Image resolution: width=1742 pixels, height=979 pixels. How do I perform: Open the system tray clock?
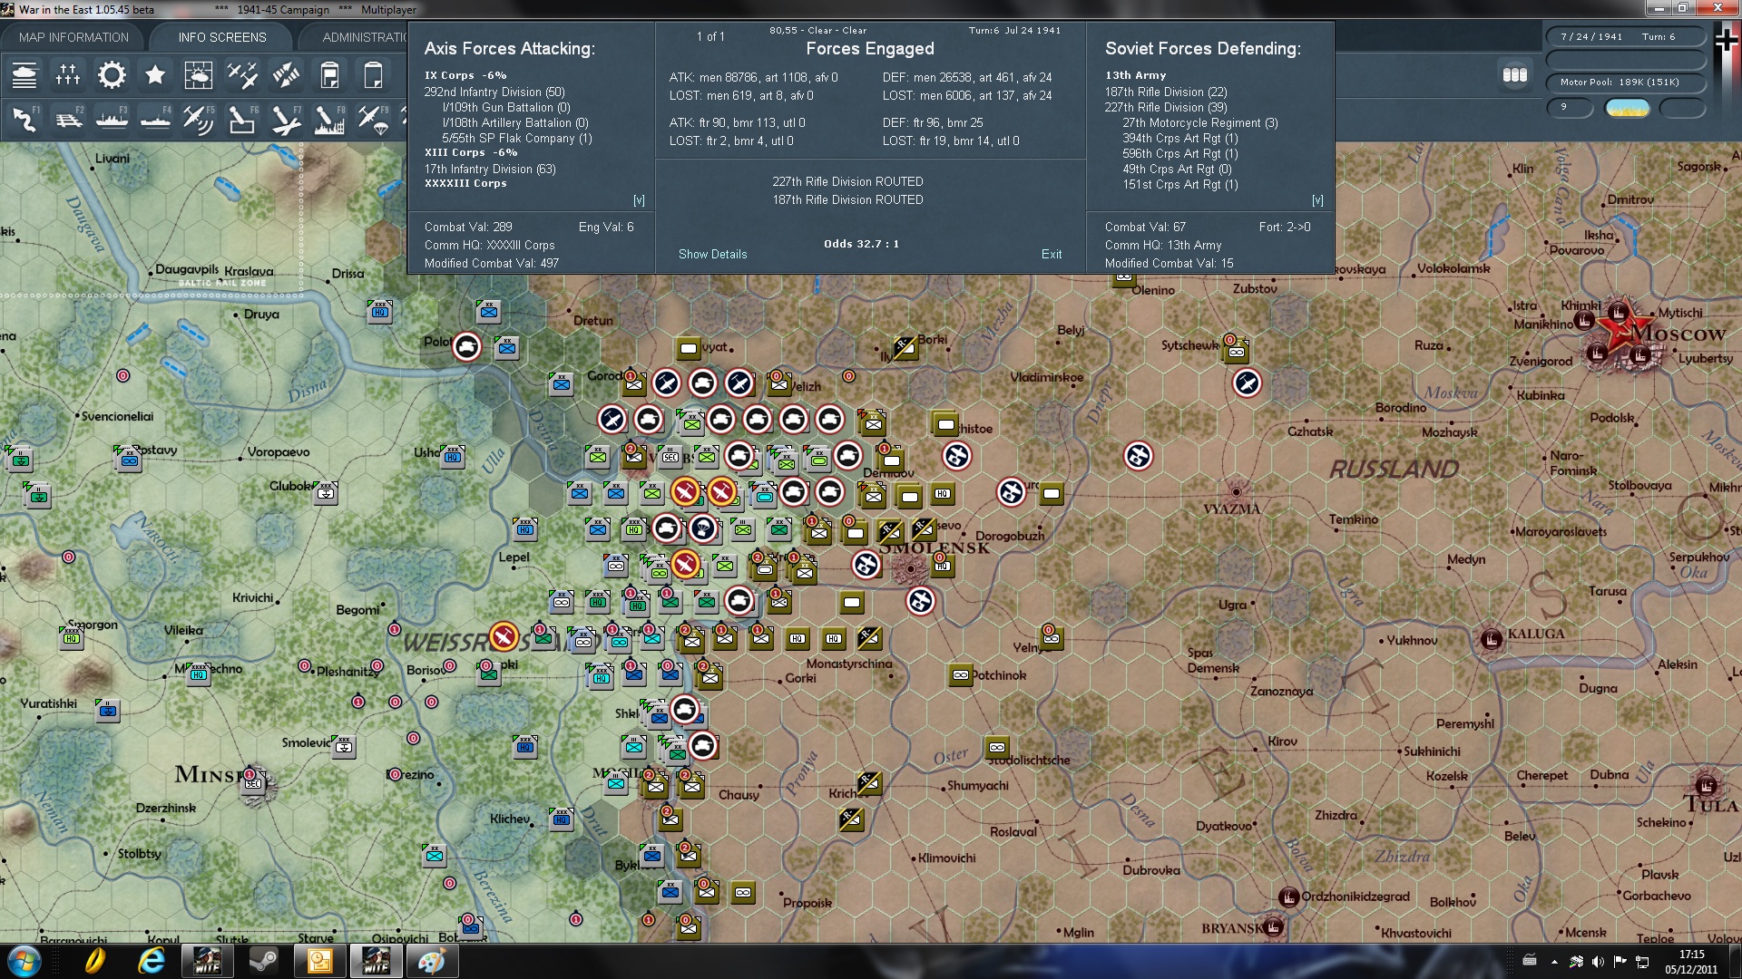tap(1691, 962)
